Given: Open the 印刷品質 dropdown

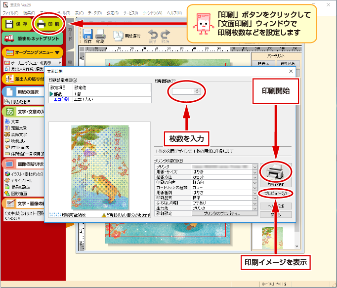Looking at the screenshot, I should pos(254,198).
